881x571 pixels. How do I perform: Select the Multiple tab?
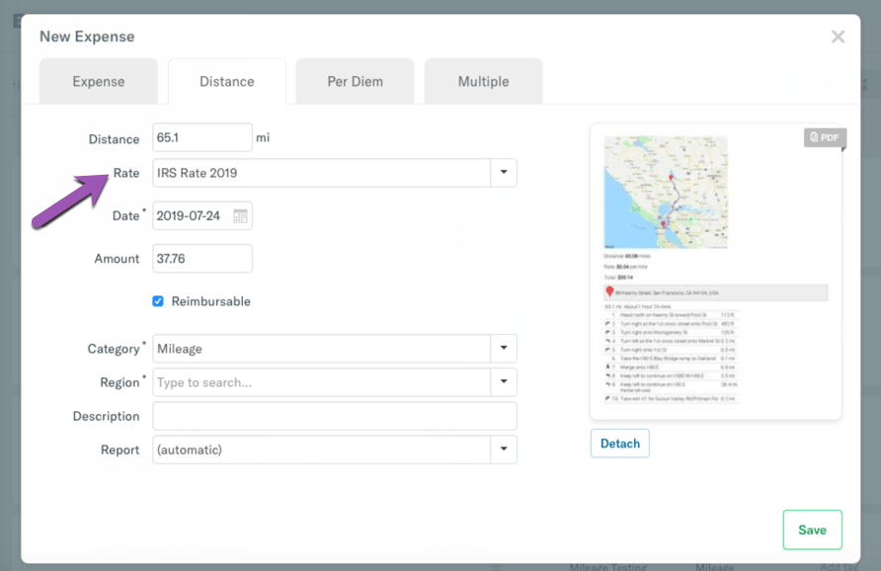coord(483,81)
